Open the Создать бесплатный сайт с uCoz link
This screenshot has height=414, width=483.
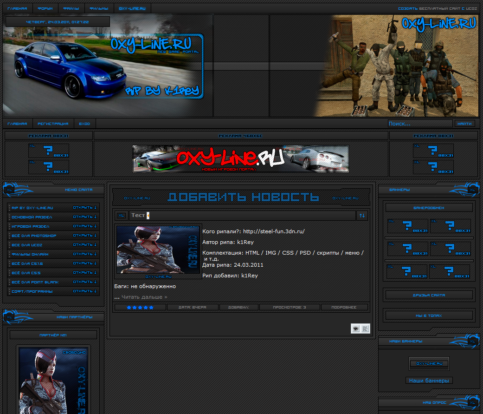coord(438,9)
